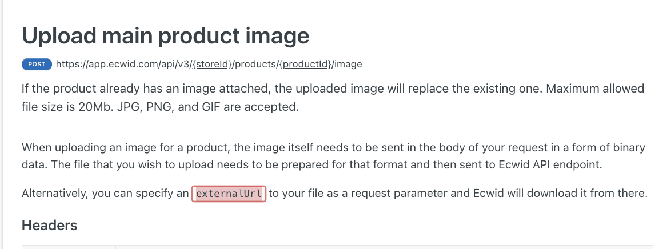
Task: Click the '20Mb' file size text
Action: click(x=94, y=107)
